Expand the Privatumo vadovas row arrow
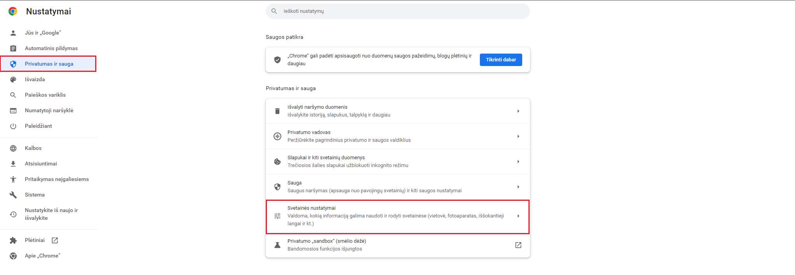 click(518, 136)
